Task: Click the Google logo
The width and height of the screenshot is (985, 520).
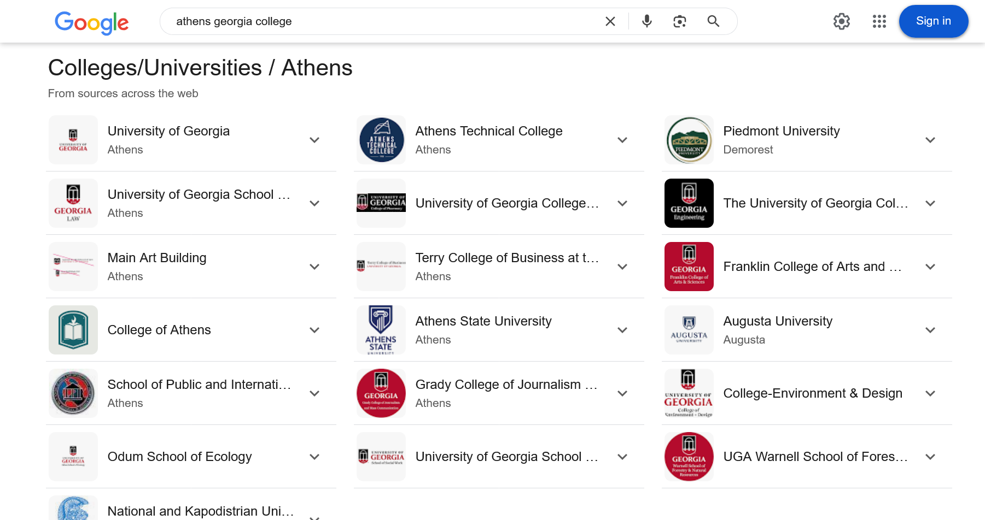Action: tap(91, 22)
